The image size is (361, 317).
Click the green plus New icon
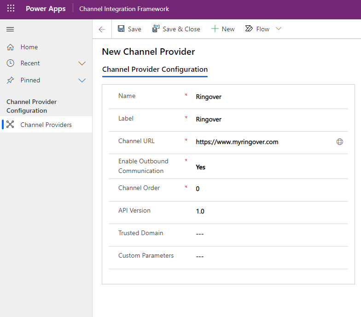215,29
